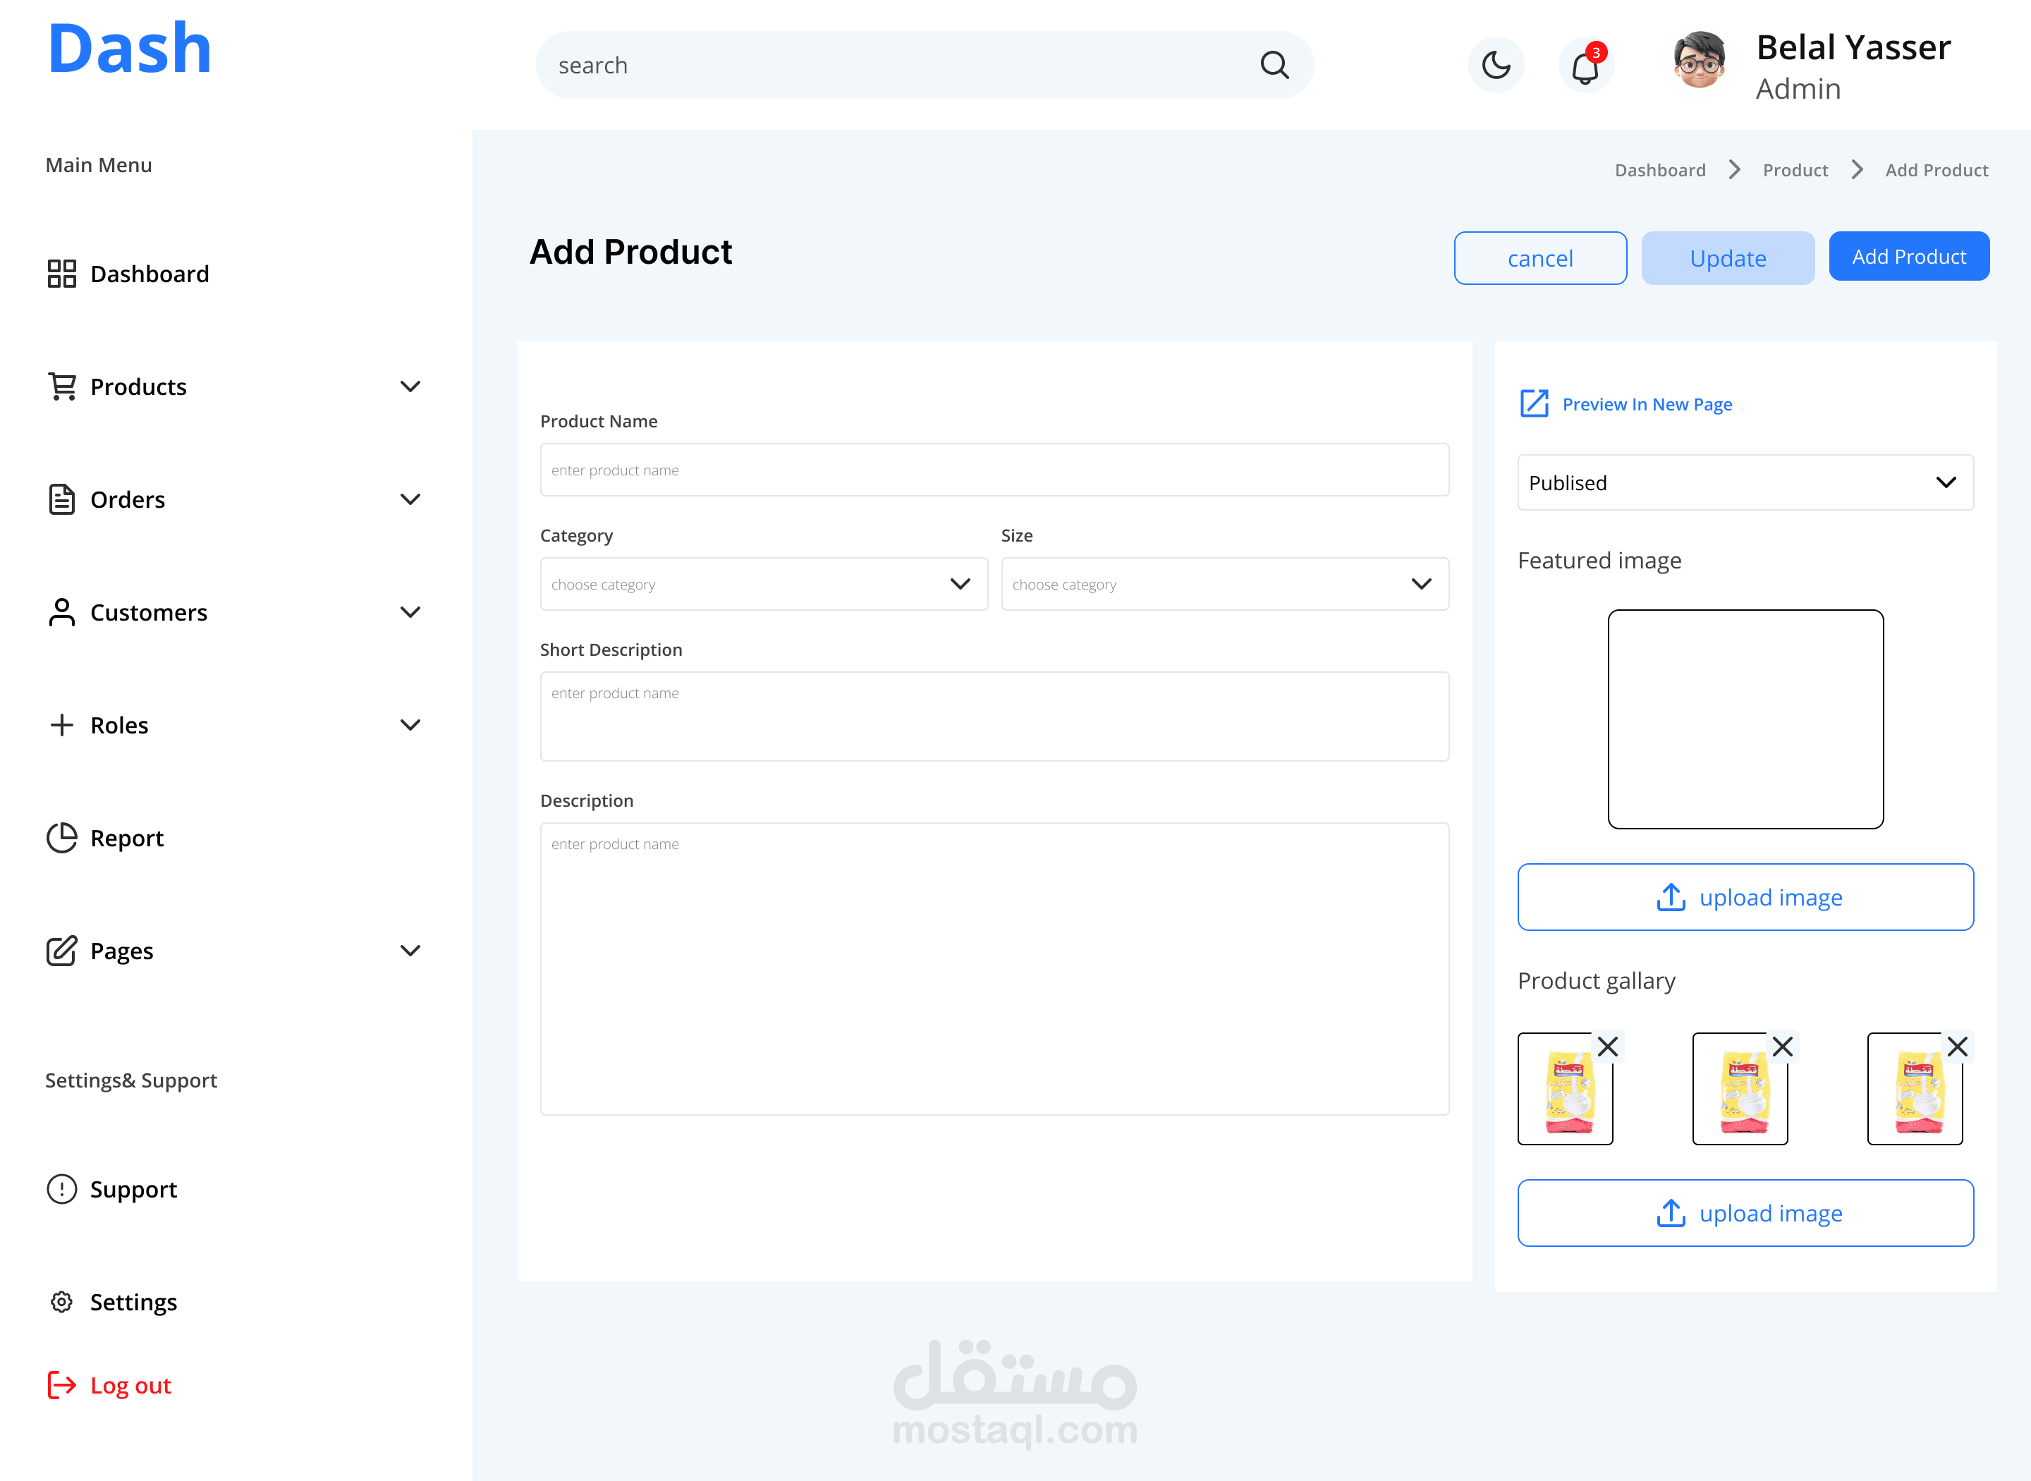The width and height of the screenshot is (2031, 1481).
Task: Expand the Customers sidebar chevron
Action: pyautogui.click(x=410, y=612)
